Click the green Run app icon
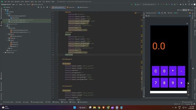 (x=159, y=4)
